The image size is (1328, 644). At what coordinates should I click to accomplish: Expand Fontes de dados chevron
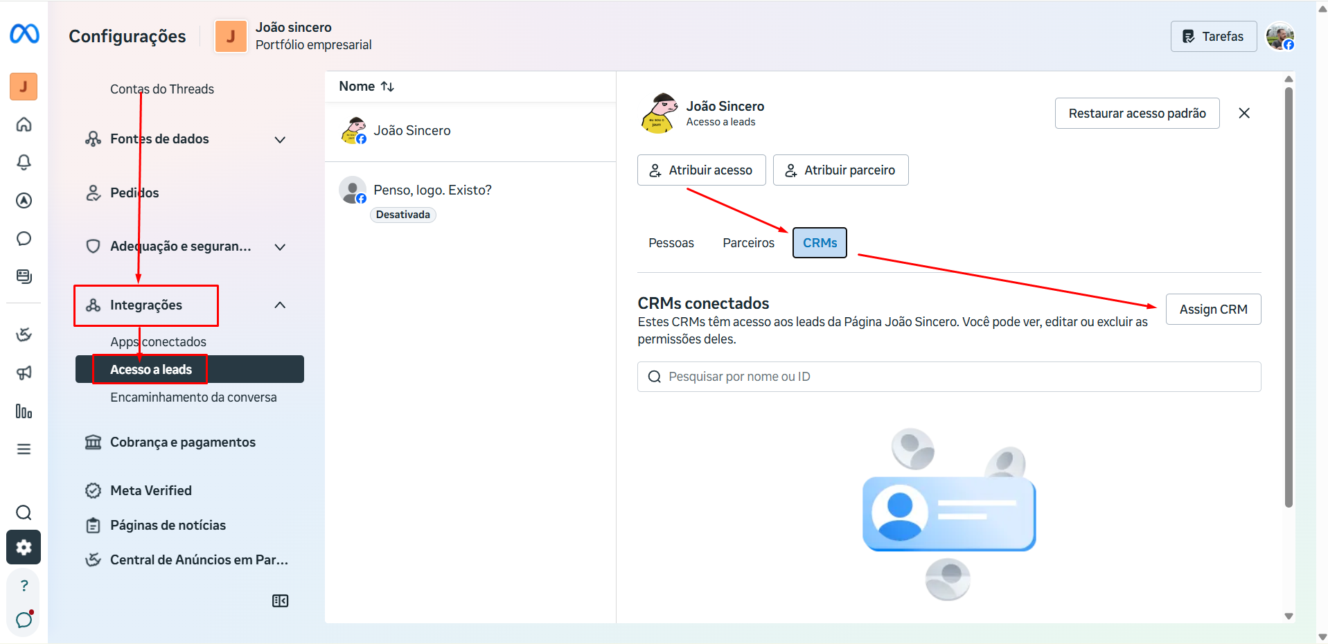tap(280, 139)
